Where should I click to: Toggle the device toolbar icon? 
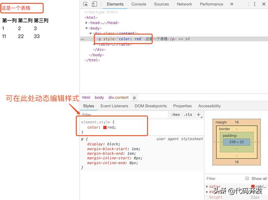point(94,4)
